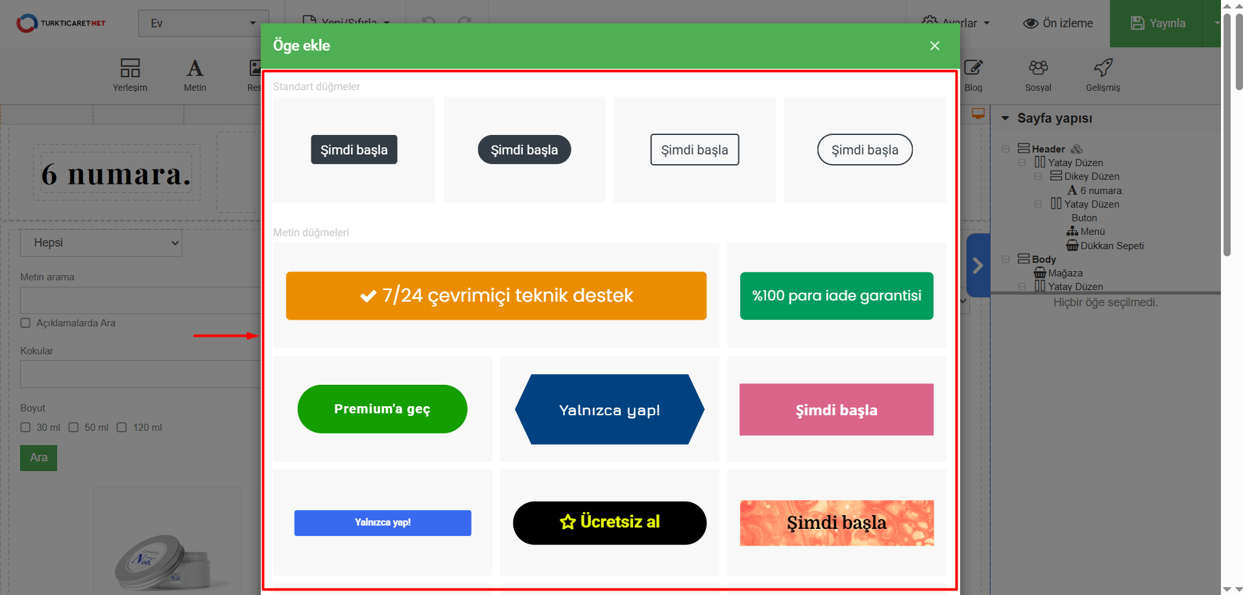Viewport: 1243px width, 595px height.
Task: Check the Açıklamalarda Ara checkbox
Action: pyautogui.click(x=25, y=323)
